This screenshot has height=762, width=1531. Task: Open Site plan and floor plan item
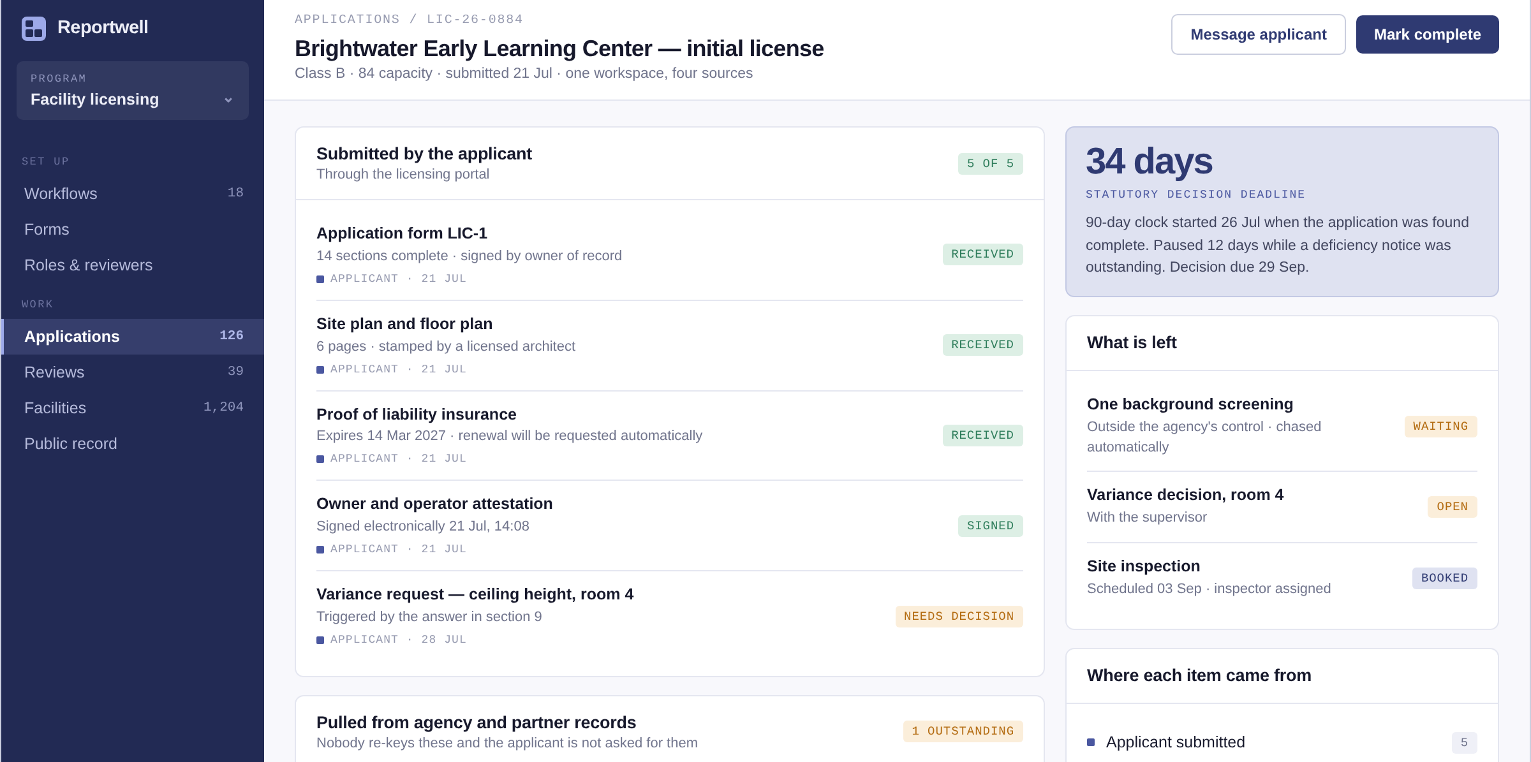[x=669, y=346]
